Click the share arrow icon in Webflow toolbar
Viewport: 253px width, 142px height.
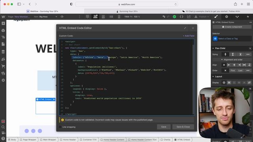(x=189, y=17)
